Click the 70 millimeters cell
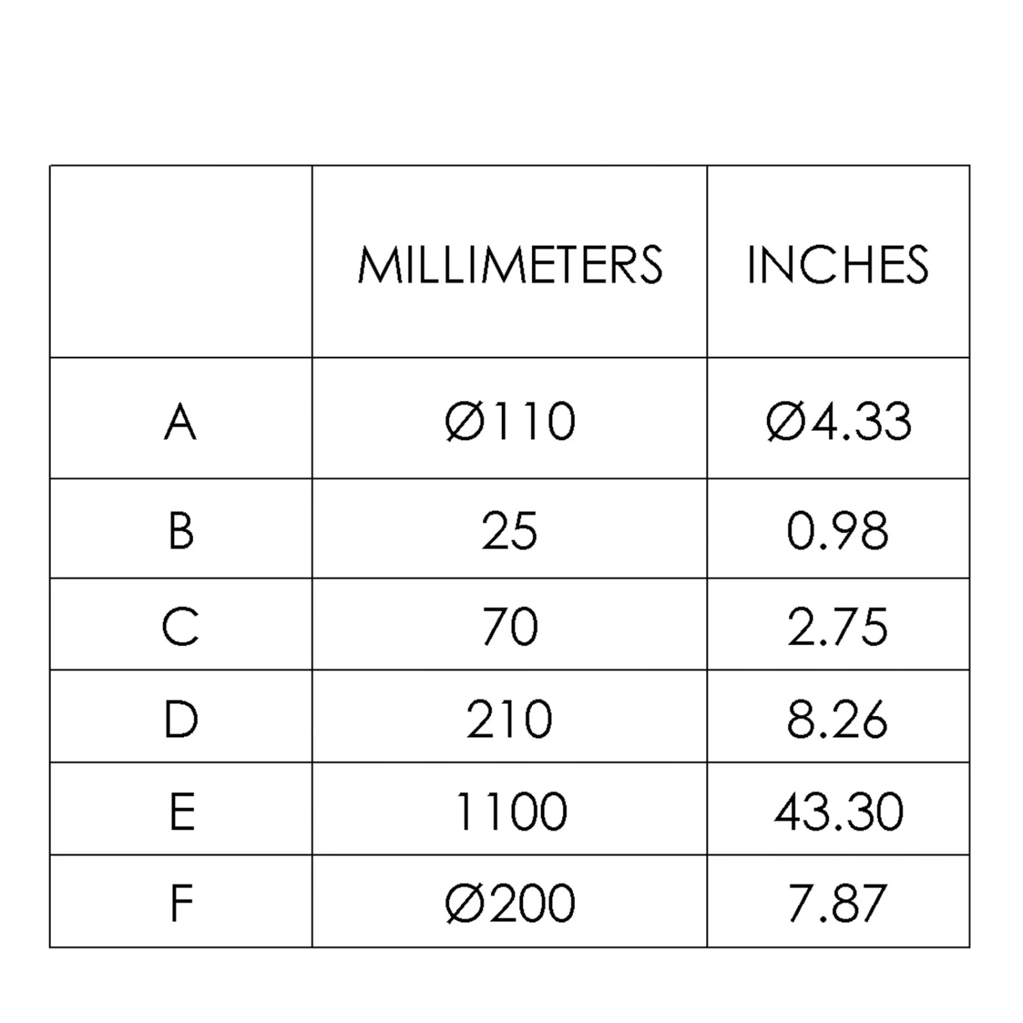 [509, 626]
